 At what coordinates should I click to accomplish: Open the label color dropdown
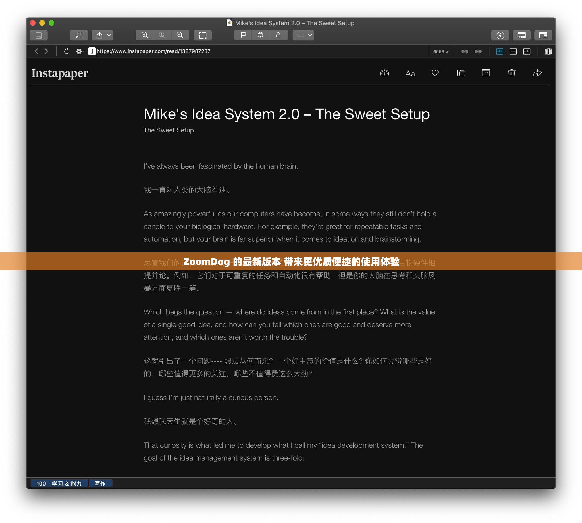tap(303, 35)
